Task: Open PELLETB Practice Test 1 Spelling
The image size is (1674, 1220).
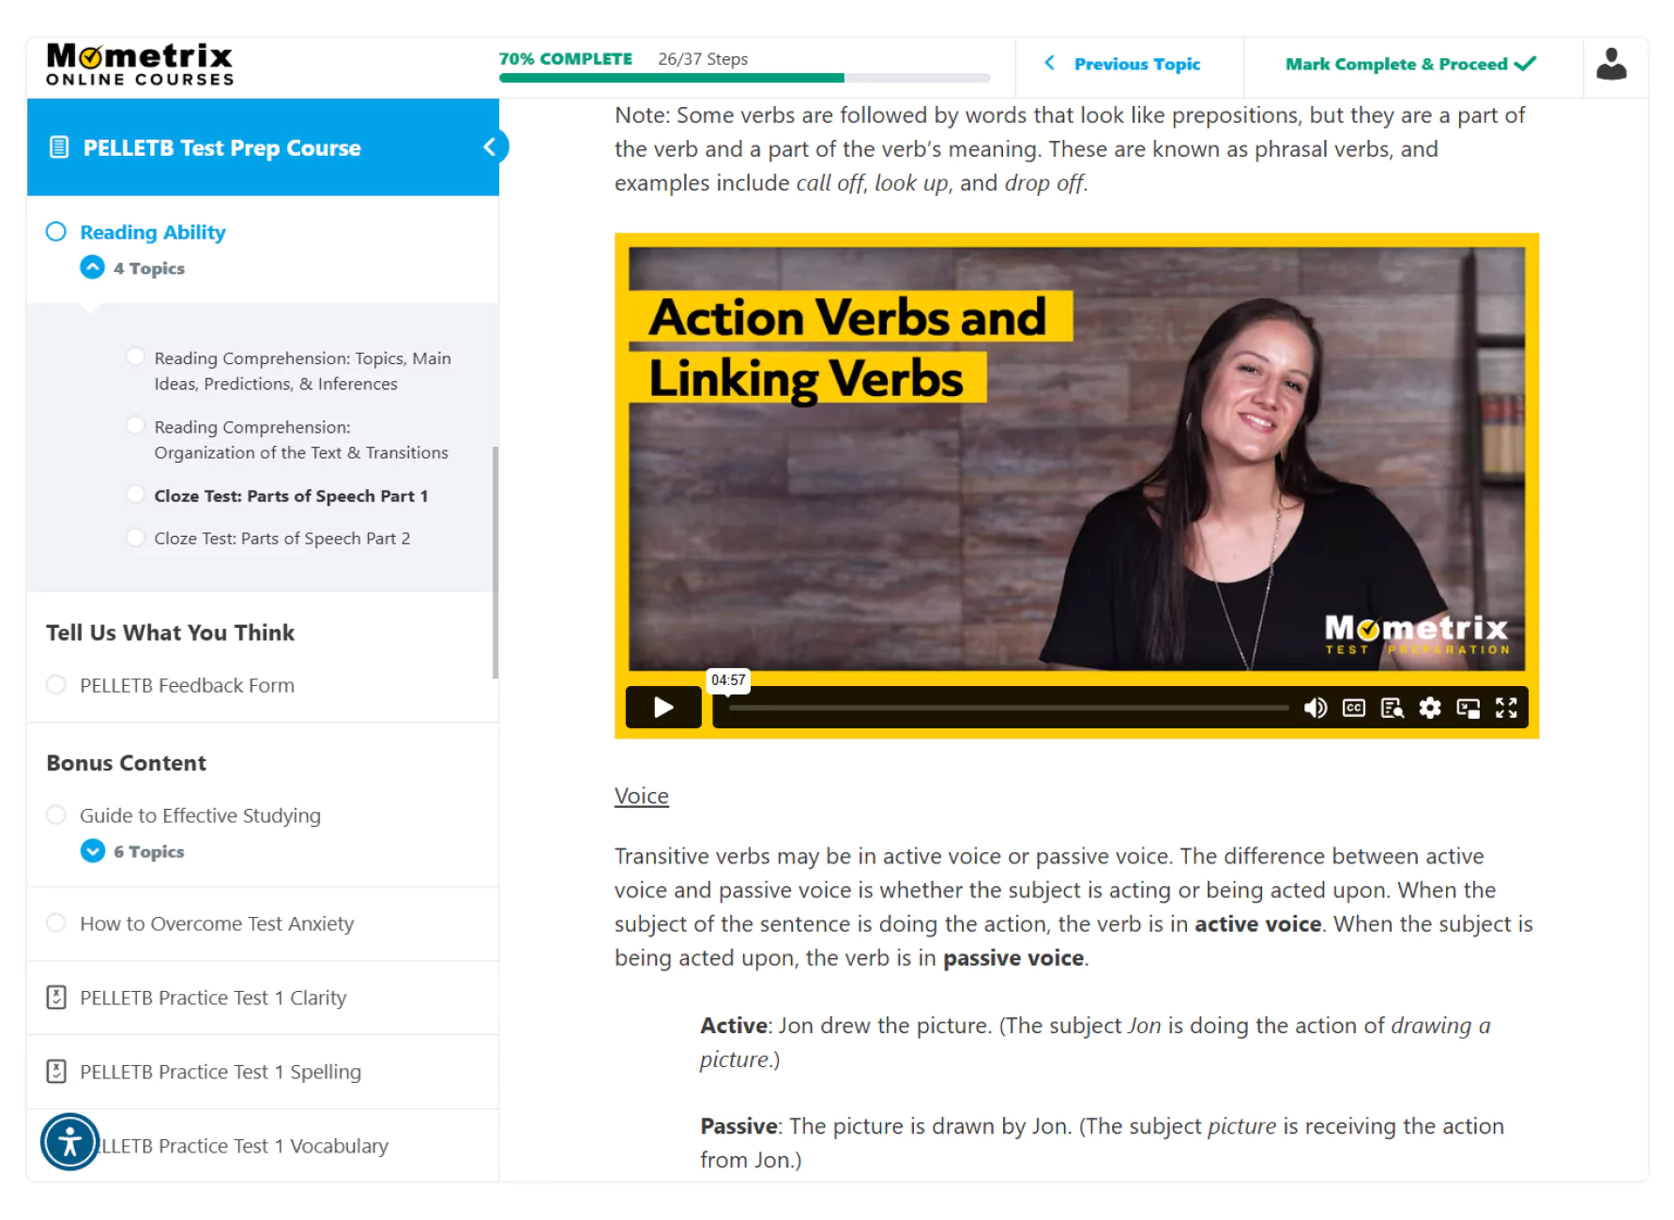Action: coord(263,1072)
